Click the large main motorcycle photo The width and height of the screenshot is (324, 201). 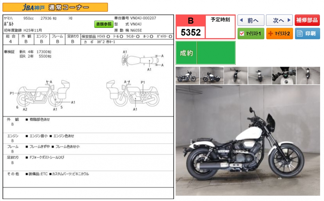[x=248, y=140]
